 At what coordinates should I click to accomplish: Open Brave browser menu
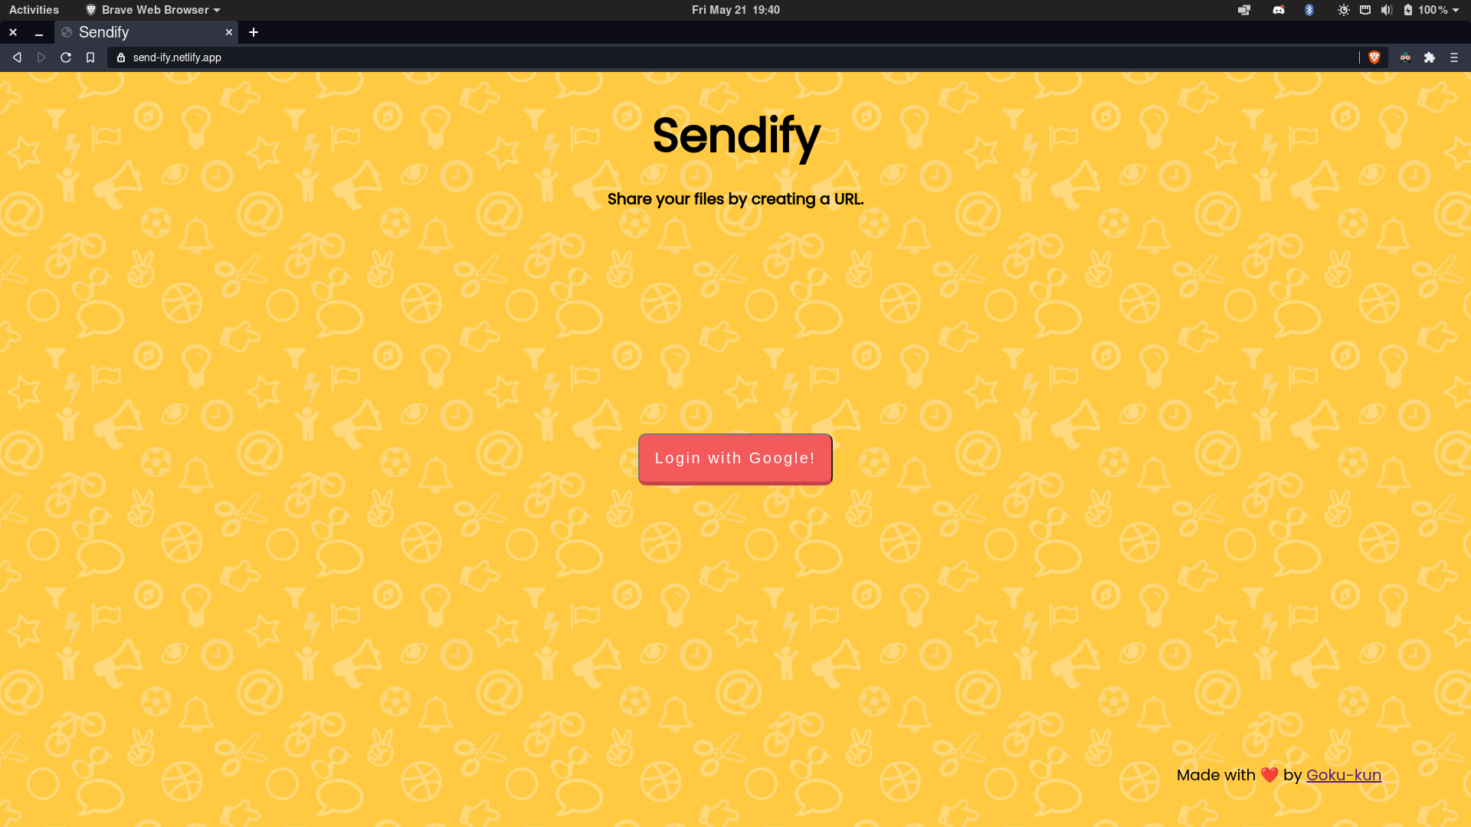tap(1456, 57)
